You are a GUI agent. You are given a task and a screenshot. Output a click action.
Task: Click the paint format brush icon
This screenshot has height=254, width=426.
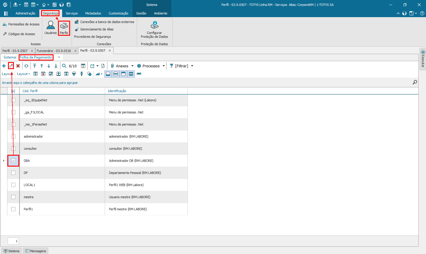(74, 74)
